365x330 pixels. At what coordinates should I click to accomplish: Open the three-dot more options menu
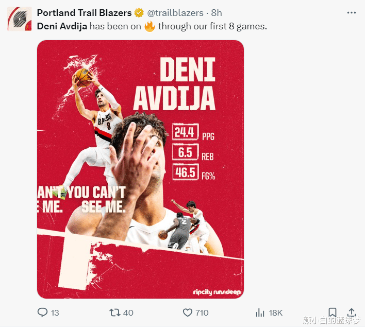352,12
